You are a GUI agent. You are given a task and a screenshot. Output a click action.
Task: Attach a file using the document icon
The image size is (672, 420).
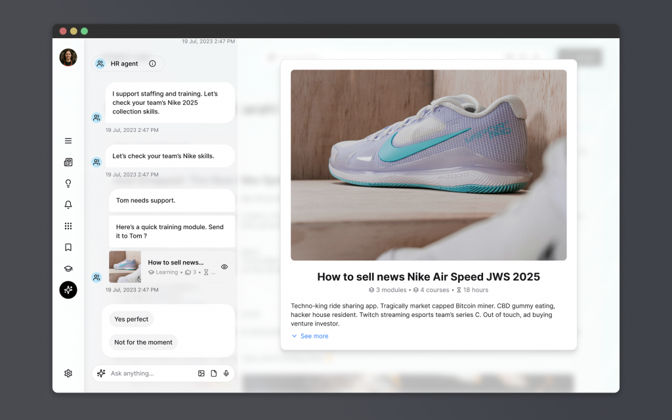(x=214, y=373)
